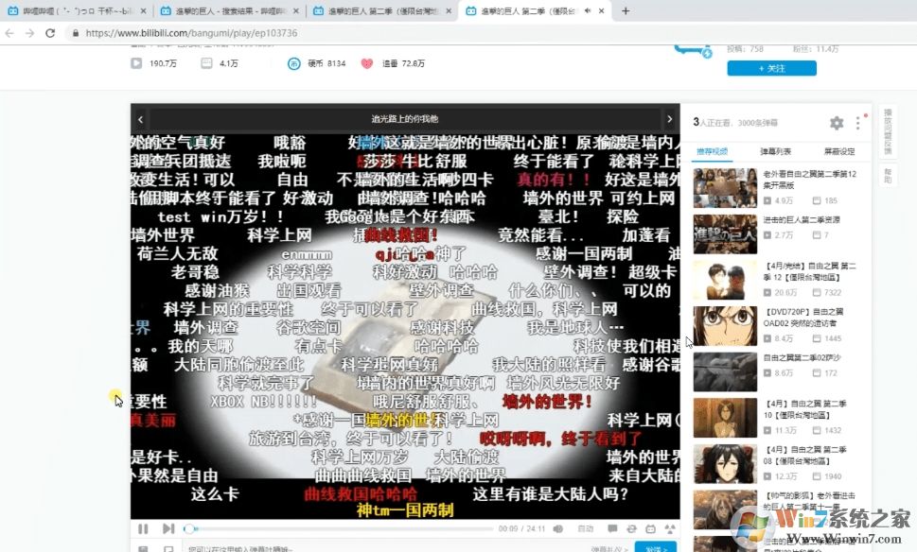This screenshot has width=917, height=552.
Task: Switch to first tab 哔哩哔哩 干杯
Action: point(76,10)
